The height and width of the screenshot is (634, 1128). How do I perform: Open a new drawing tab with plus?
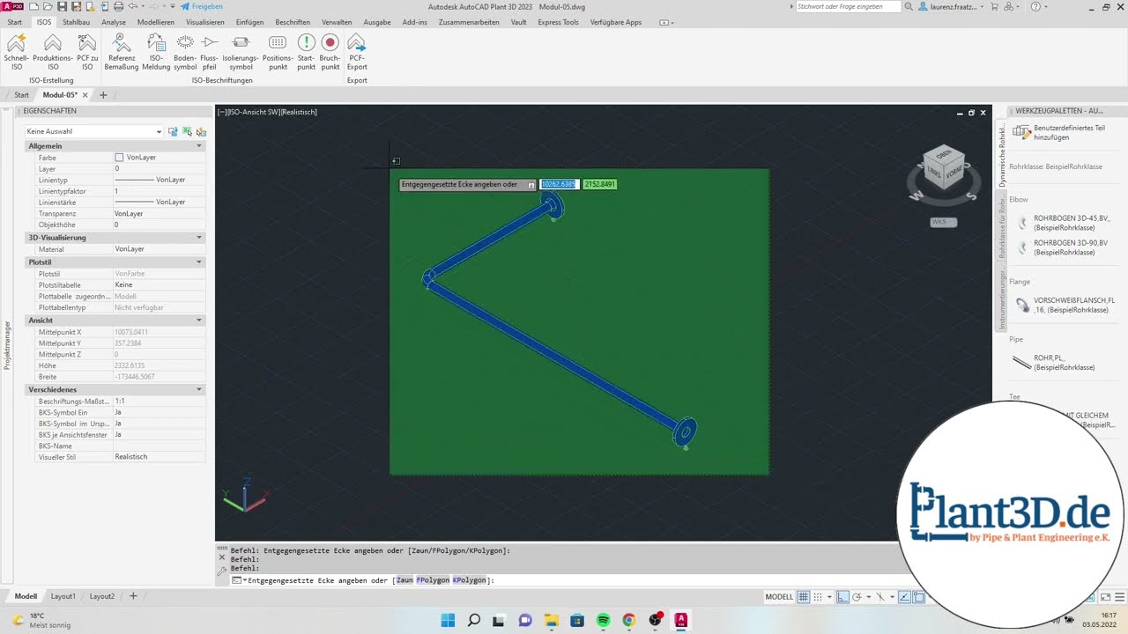103,95
